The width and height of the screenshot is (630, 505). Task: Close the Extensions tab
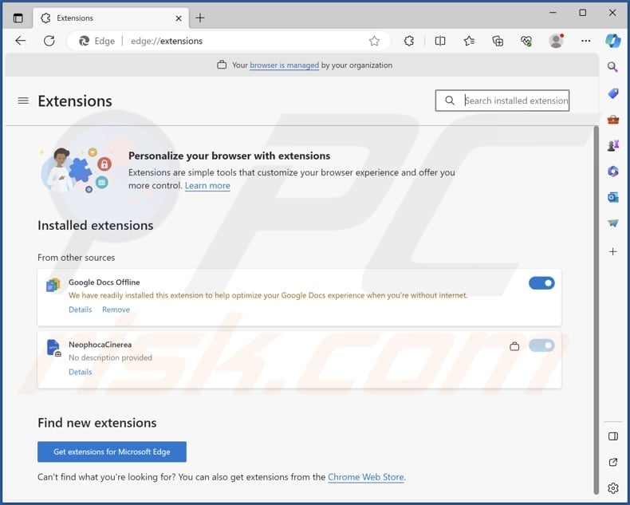[x=179, y=18]
